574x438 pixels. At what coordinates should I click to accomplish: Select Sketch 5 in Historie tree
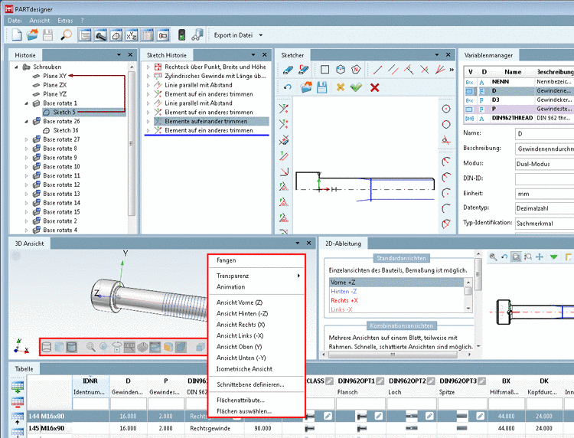(x=64, y=112)
